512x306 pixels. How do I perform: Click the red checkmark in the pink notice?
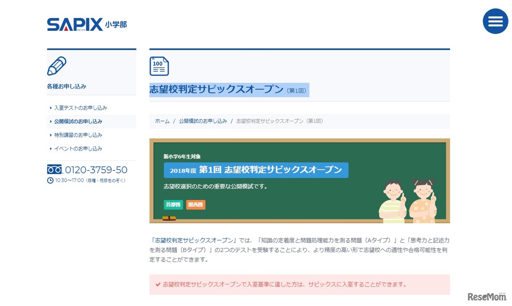158,285
